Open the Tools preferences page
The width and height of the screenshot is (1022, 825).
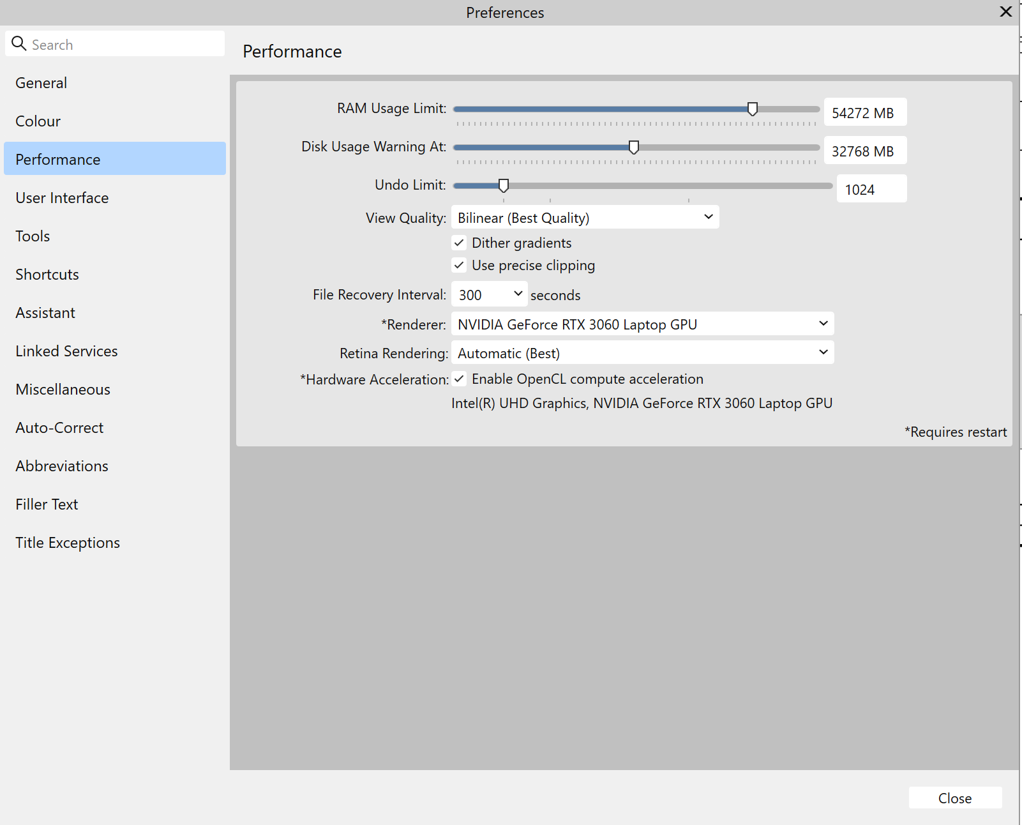[x=33, y=236]
